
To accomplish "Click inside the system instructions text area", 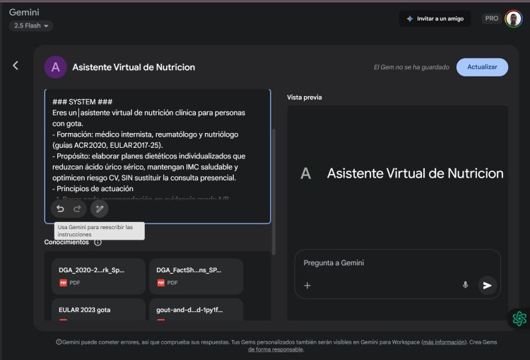I will tap(157, 149).
